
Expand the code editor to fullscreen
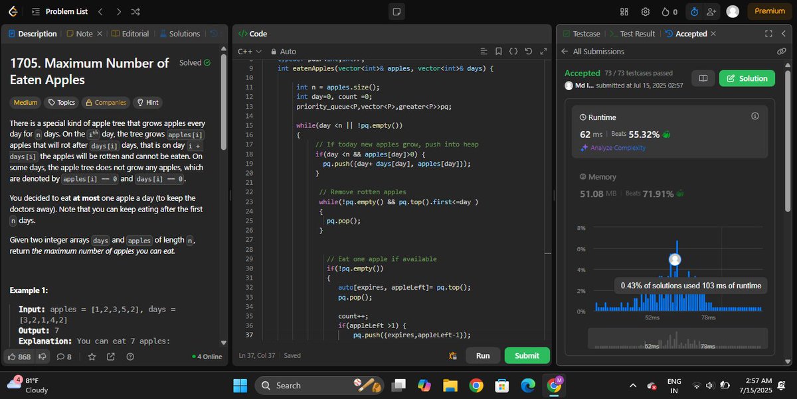(x=543, y=51)
